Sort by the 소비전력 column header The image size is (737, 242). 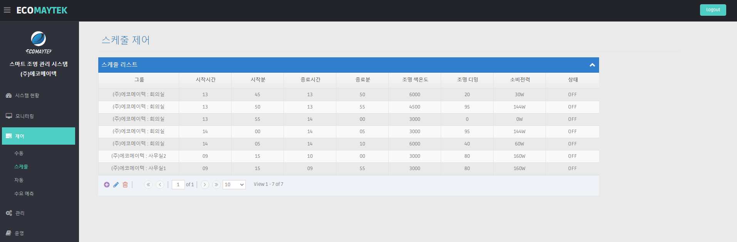pyautogui.click(x=520, y=80)
